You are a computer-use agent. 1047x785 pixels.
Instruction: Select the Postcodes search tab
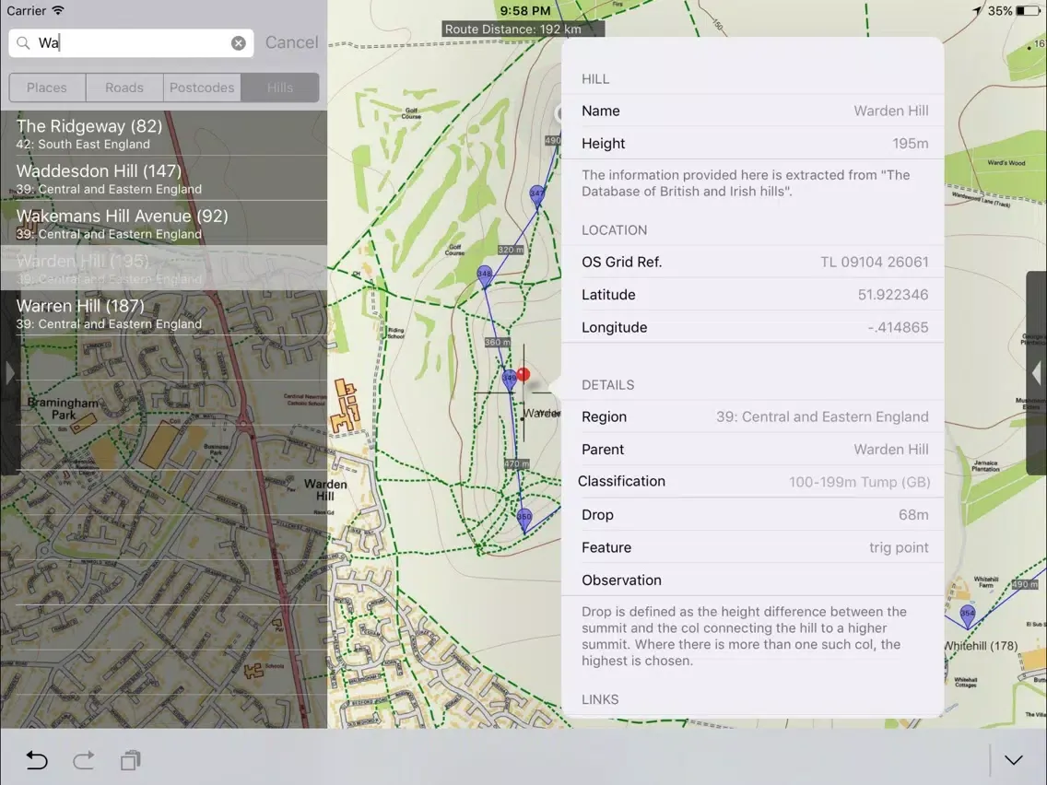point(202,88)
